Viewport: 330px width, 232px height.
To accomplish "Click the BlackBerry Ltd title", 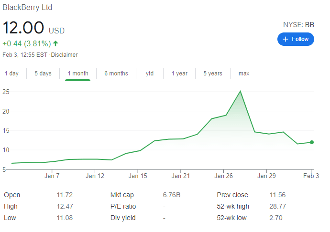I will [27, 8].
